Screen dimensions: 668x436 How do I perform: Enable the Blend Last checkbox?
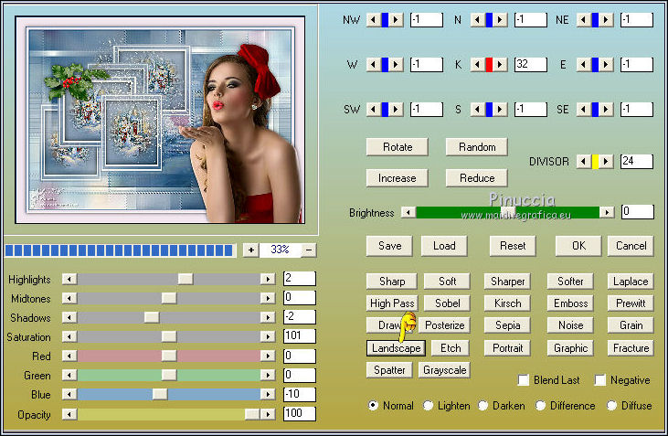coord(524,380)
